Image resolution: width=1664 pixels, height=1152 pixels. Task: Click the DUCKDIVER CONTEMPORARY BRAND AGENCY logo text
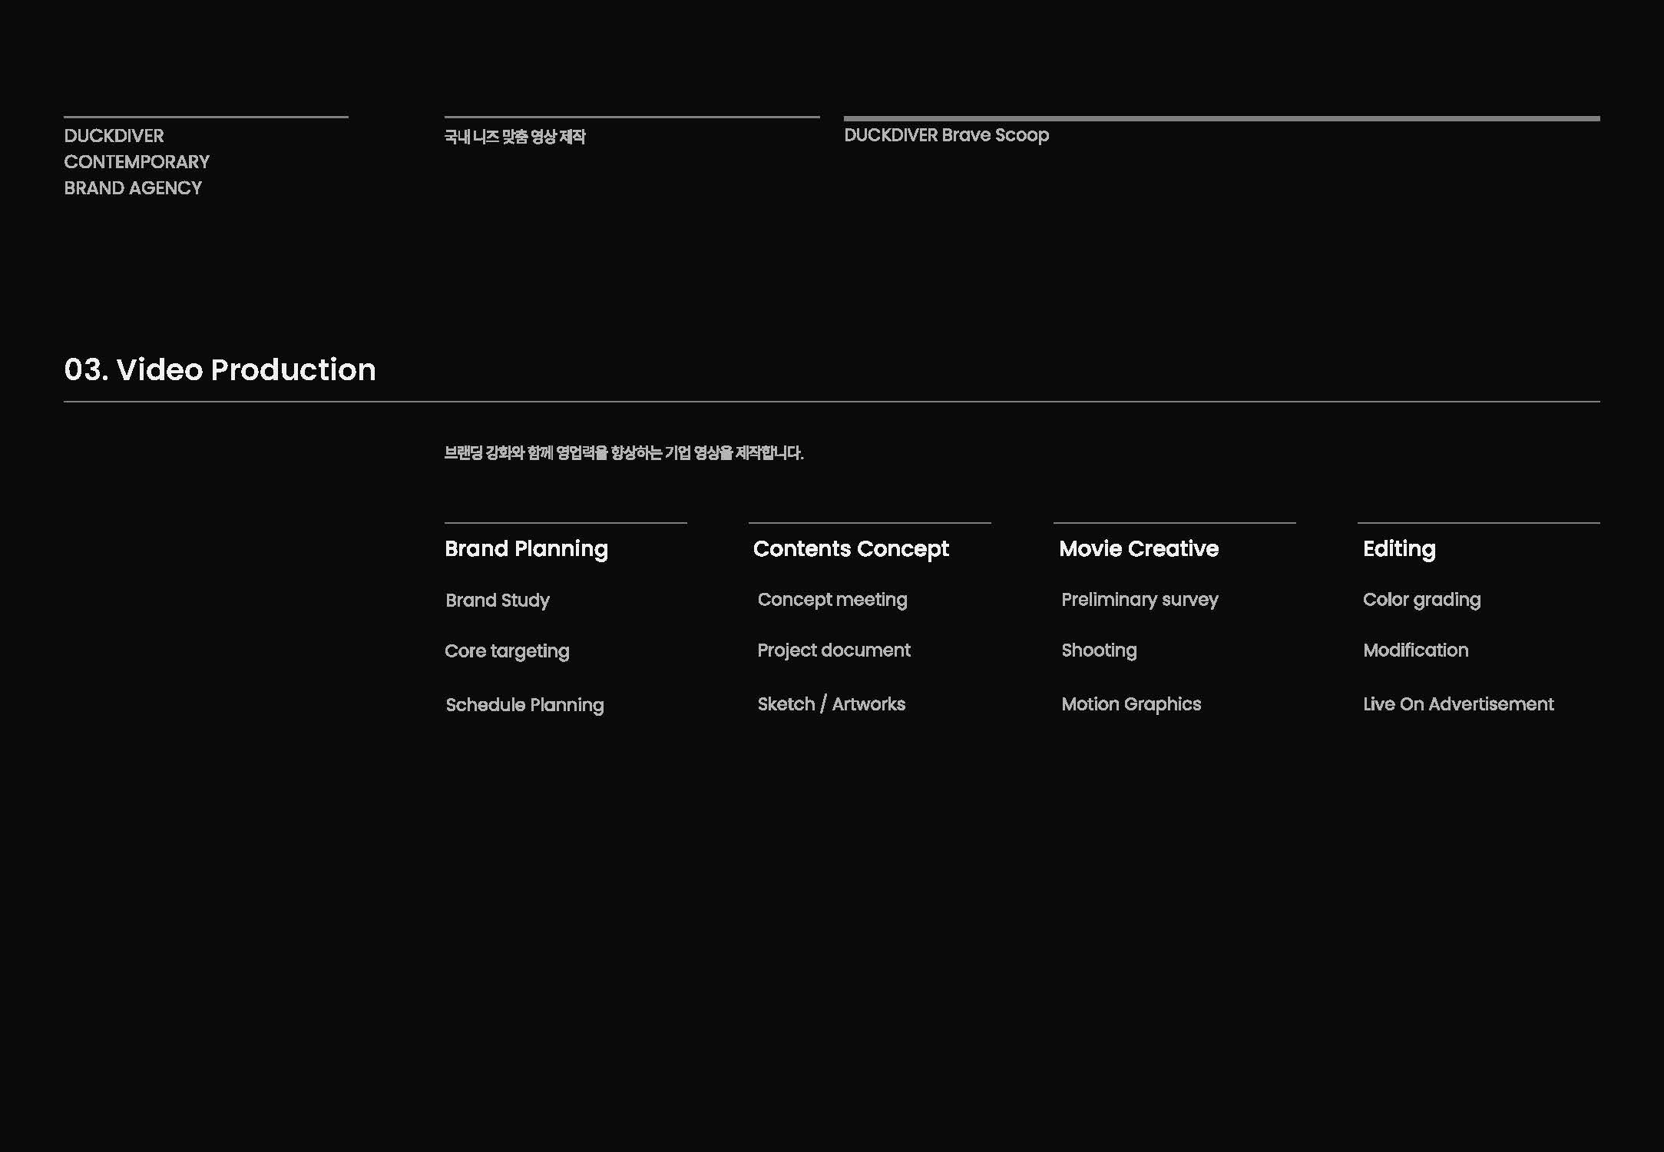(137, 162)
